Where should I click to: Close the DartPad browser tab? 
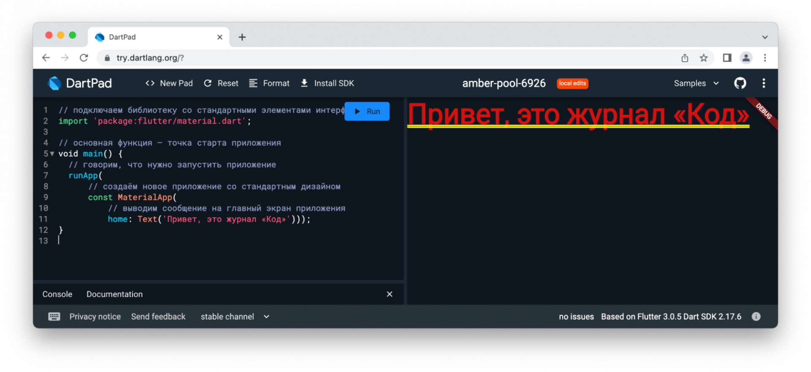pyautogui.click(x=220, y=37)
